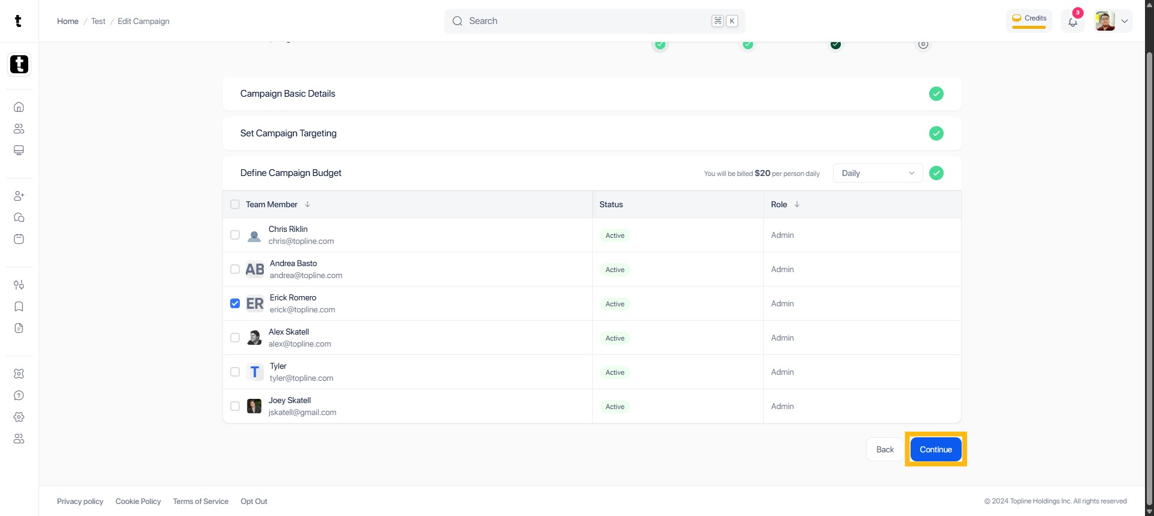Click the magnifier icon in the search bar
Viewport: 1154px width, 516px height.
pos(457,21)
